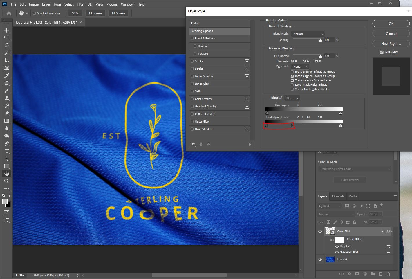Select the Zoom tool

[x=7, y=181]
